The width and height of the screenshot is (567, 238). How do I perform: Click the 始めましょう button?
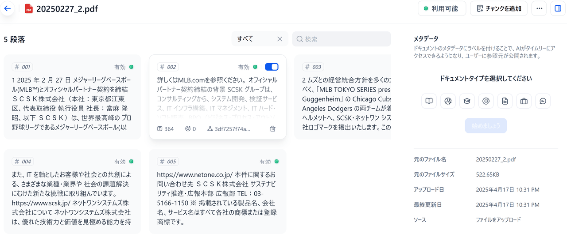(x=486, y=125)
